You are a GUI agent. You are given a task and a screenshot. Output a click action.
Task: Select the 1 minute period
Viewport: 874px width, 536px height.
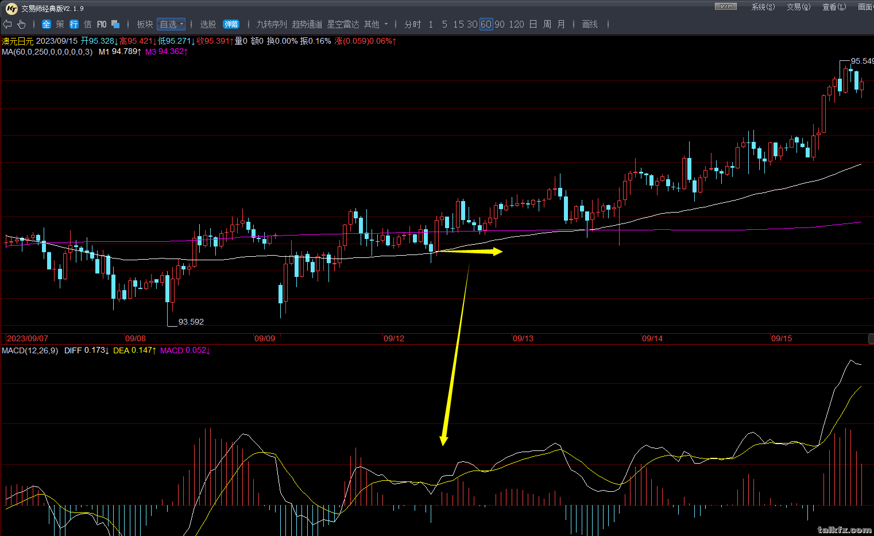tap(431, 24)
